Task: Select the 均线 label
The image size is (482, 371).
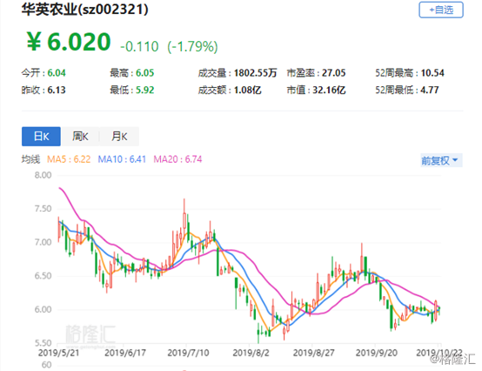Action: click(30, 159)
